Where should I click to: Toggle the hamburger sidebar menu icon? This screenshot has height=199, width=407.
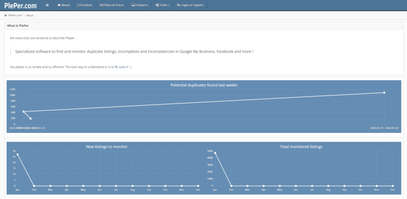(47, 5)
